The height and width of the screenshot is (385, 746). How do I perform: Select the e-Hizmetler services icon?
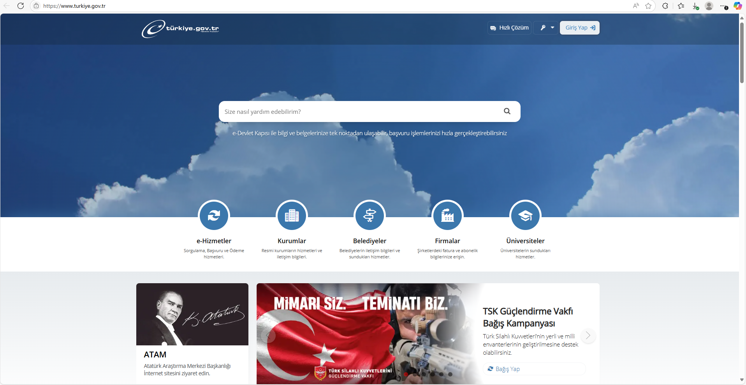click(214, 216)
